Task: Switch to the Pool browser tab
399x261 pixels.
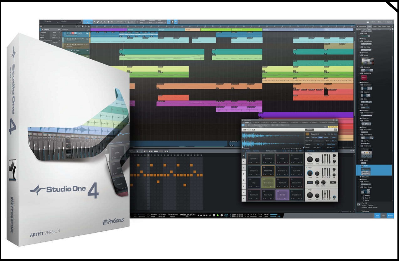Action: [388, 26]
